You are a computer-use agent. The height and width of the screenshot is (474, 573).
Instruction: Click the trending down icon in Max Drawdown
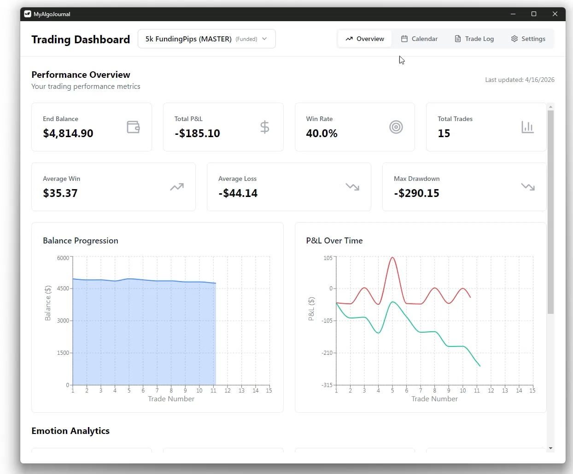[528, 187]
